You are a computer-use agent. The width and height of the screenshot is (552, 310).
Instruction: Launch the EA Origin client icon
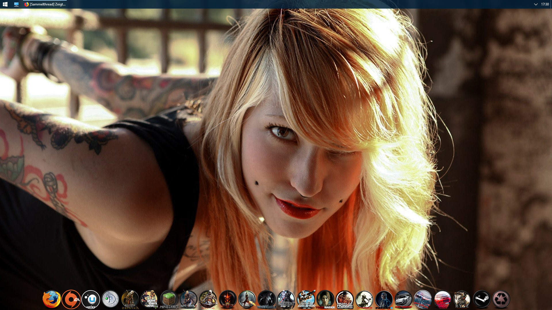(x=71, y=299)
